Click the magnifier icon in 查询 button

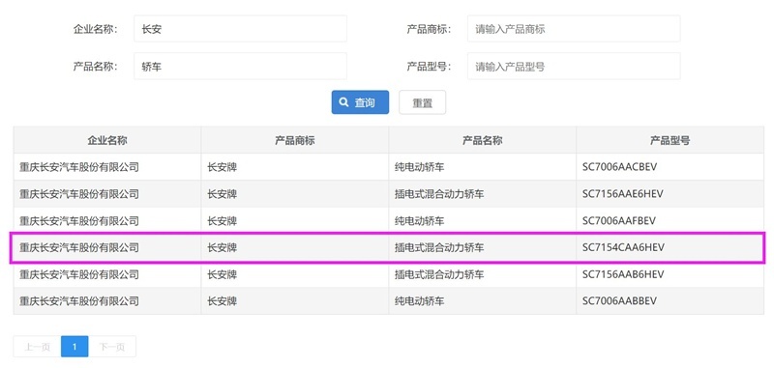pos(344,102)
